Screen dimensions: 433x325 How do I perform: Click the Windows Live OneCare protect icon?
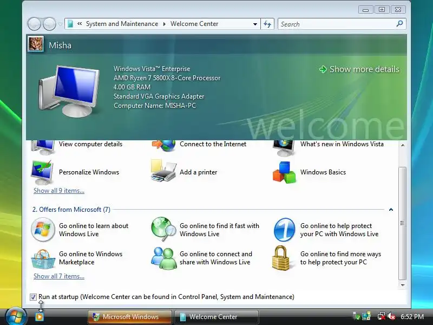[x=285, y=230]
